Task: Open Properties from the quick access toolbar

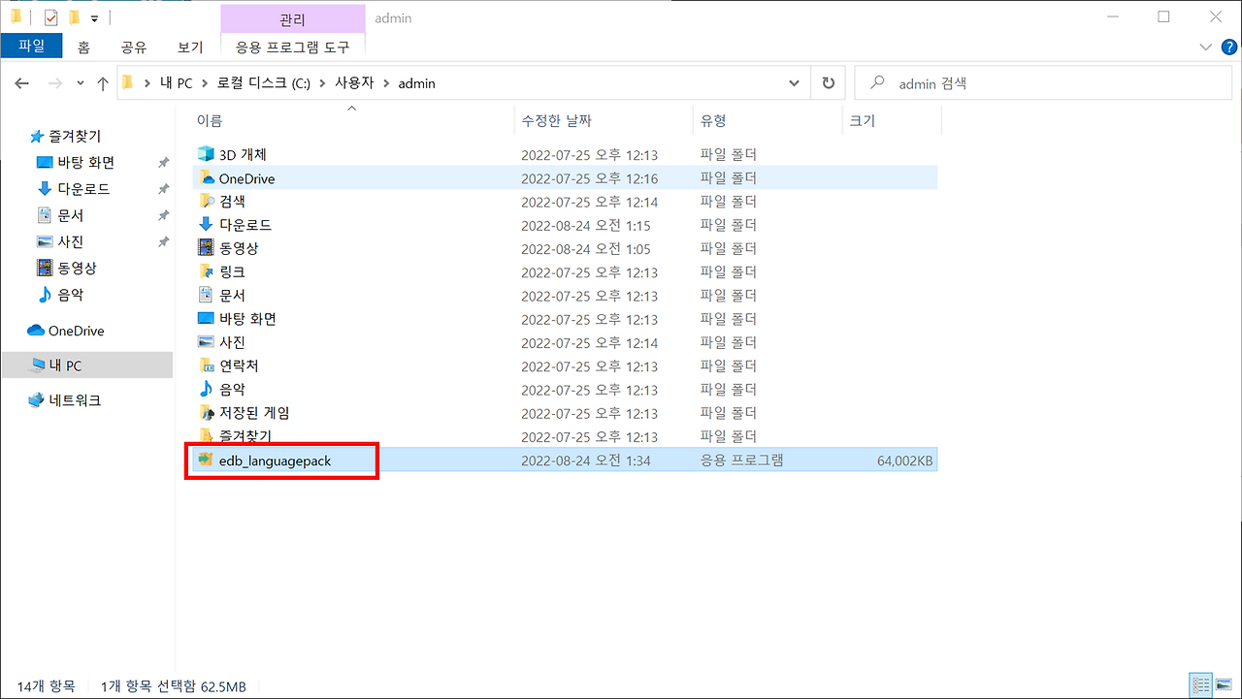Action: 50,16
